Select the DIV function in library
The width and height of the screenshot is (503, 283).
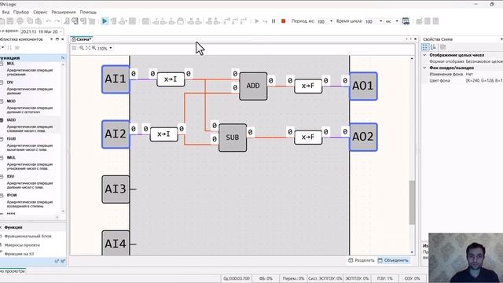pyautogui.click(x=10, y=83)
